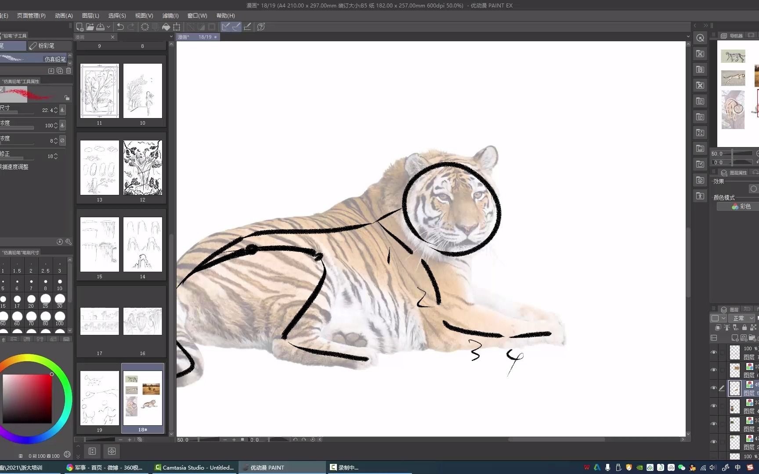
Task: Click the Clear layer starburst icon
Action: [145, 27]
